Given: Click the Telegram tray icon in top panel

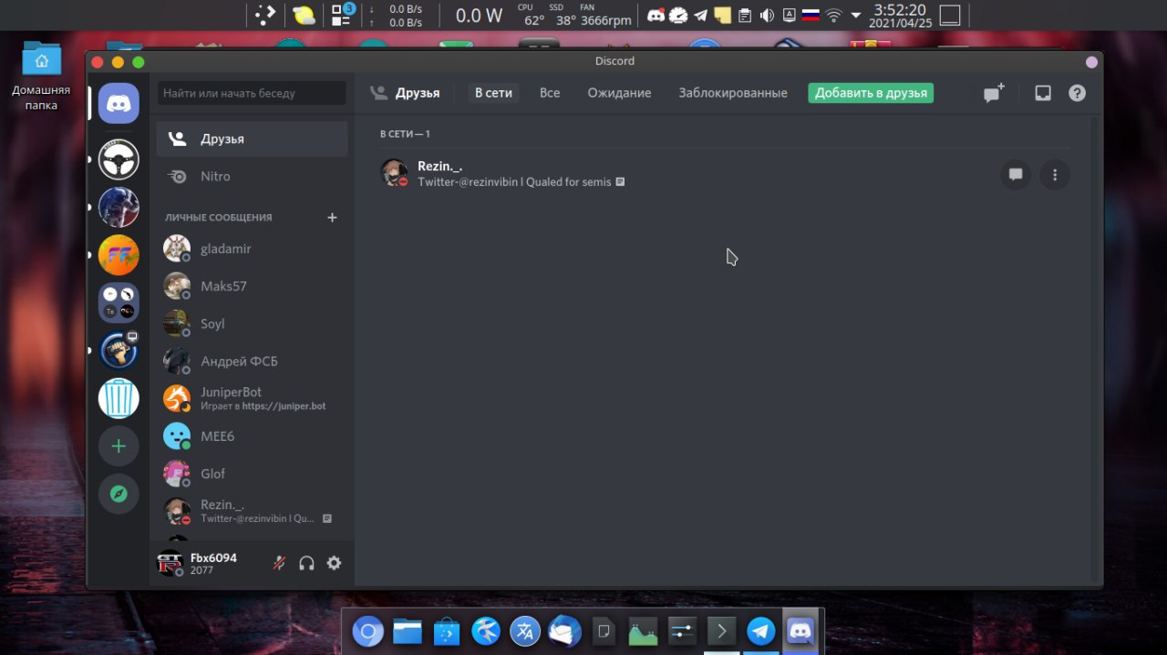Looking at the screenshot, I should (x=700, y=15).
